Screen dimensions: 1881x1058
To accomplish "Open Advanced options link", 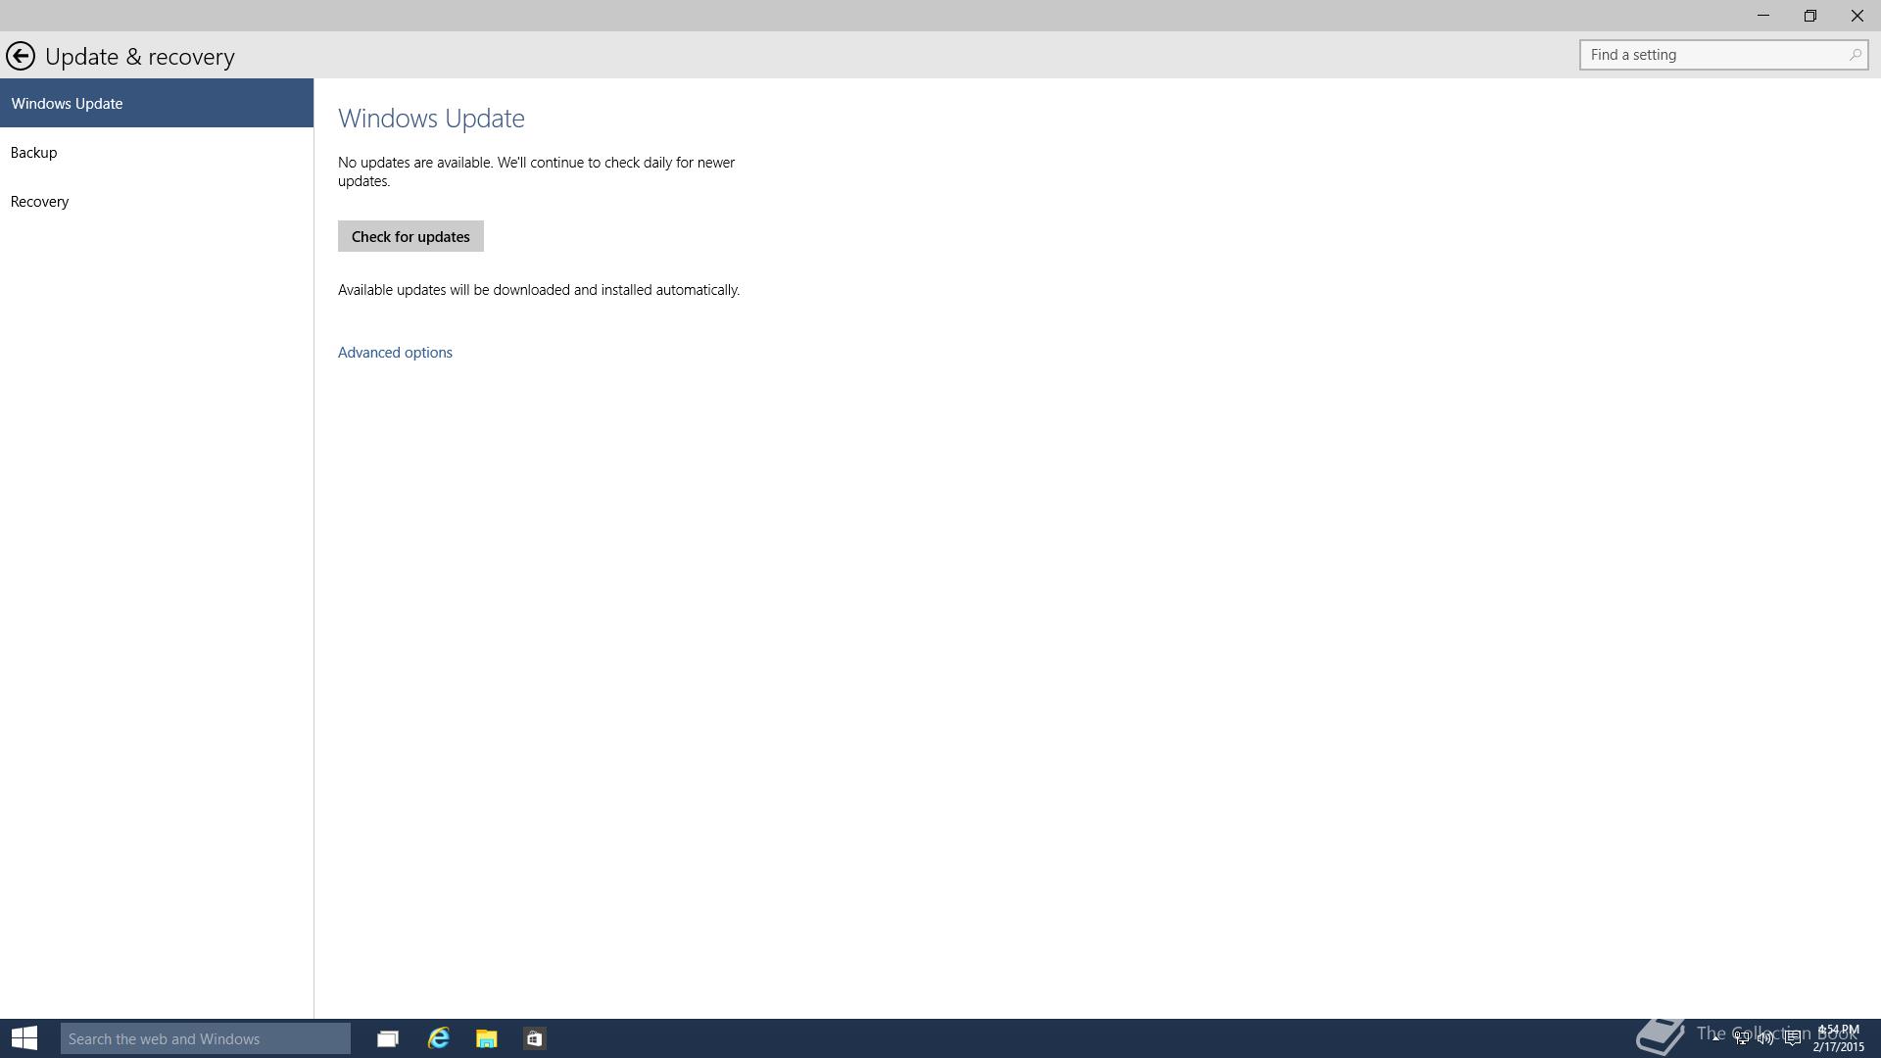I will (x=395, y=353).
